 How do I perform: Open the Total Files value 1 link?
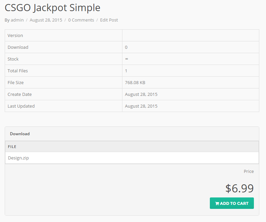pyautogui.click(x=126, y=71)
